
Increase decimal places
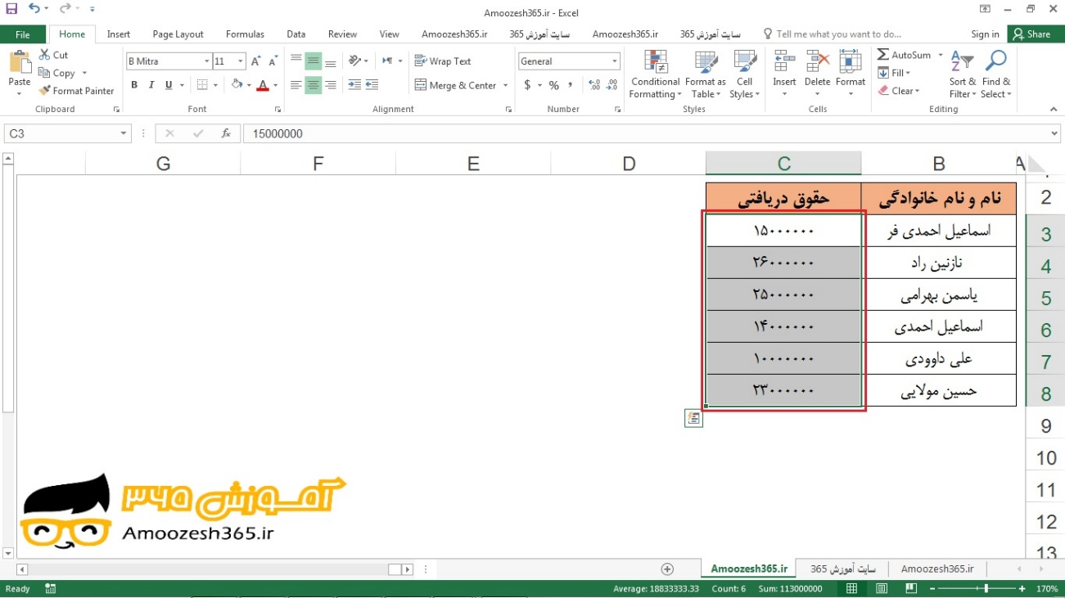pyautogui.click(x=594, y=85)
